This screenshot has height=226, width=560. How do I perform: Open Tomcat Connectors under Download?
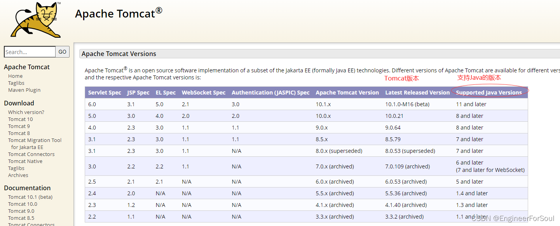pos(31,154)
